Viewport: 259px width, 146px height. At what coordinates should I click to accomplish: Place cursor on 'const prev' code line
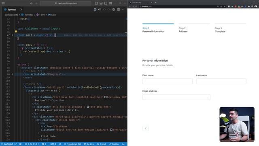[32, 45]
